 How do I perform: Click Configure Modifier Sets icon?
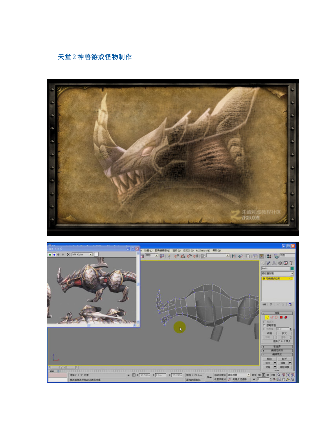(290, 304)
